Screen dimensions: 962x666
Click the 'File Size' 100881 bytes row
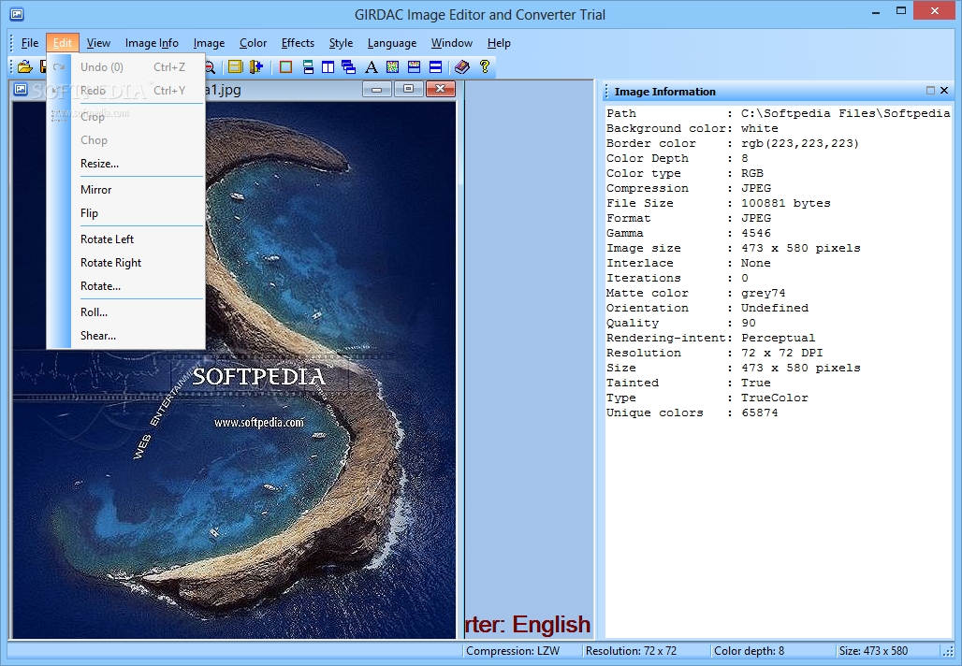718,203
